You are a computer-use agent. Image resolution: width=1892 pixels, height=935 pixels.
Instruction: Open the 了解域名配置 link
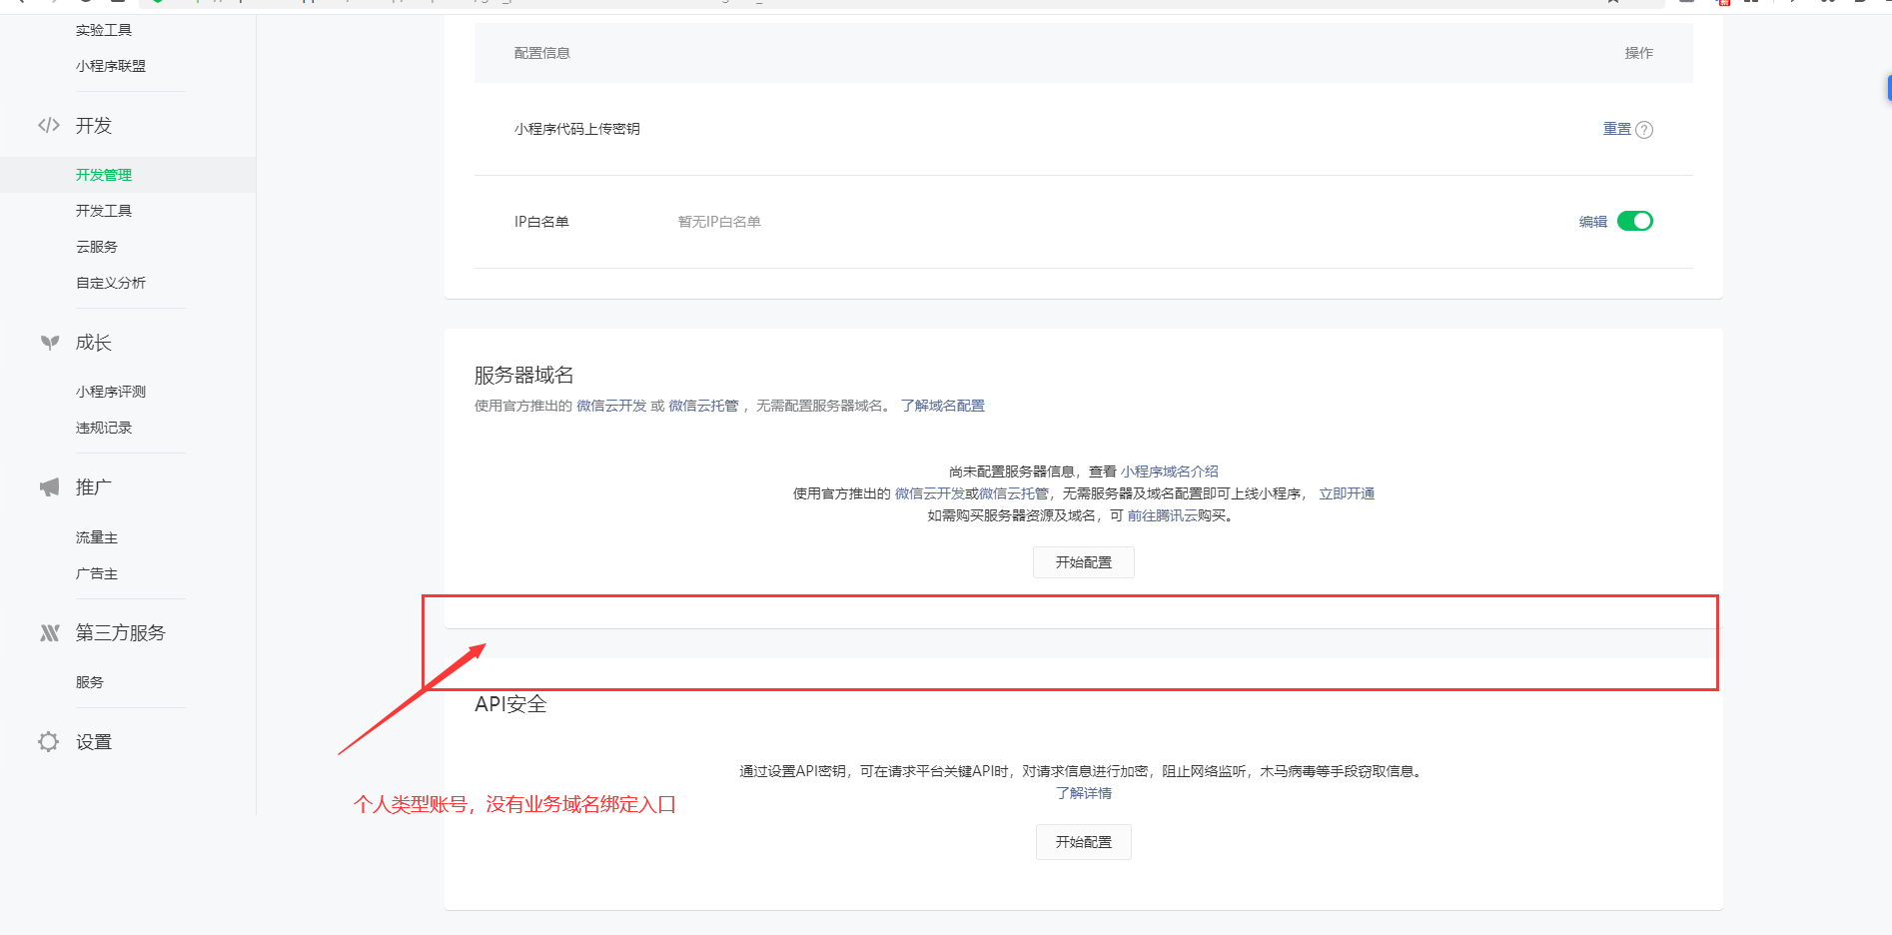(942, 406)
